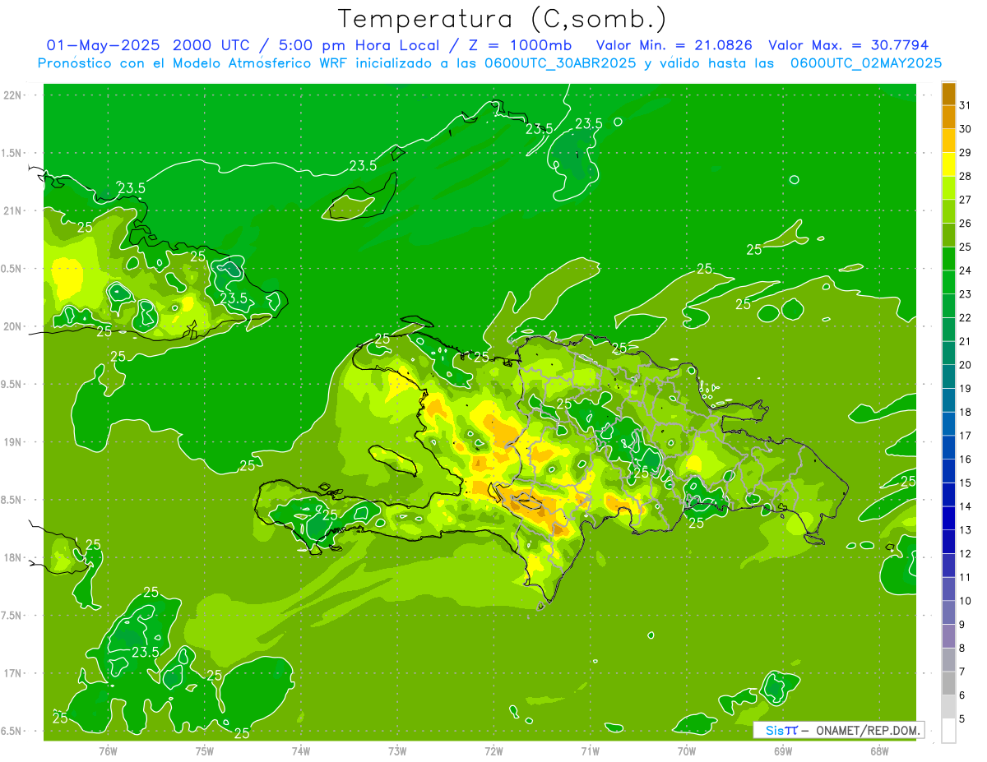Click the colorbar label "5"

click(962, 719)
